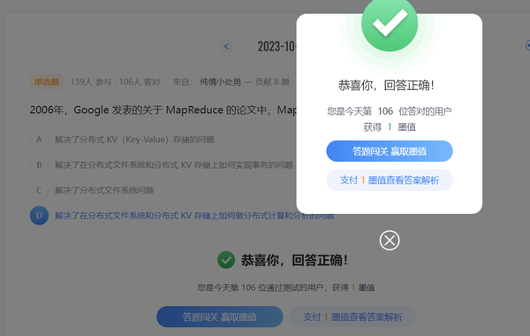This screenshot has width=530, height=336.
Task: Click option B text about 实现事务的问题
Action: (x=174, y=164)
